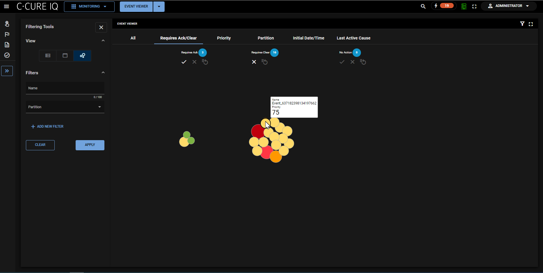Click the filter funnel icon in Event Viewer
The width and height of the screenshot is (543, 273).
point(522,24)
